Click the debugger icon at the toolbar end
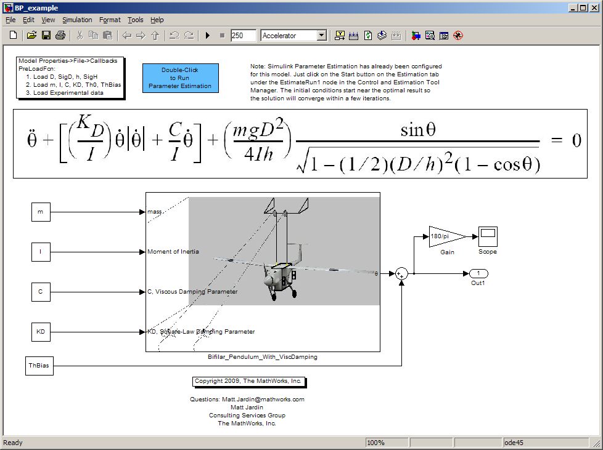 pos(457,36)
